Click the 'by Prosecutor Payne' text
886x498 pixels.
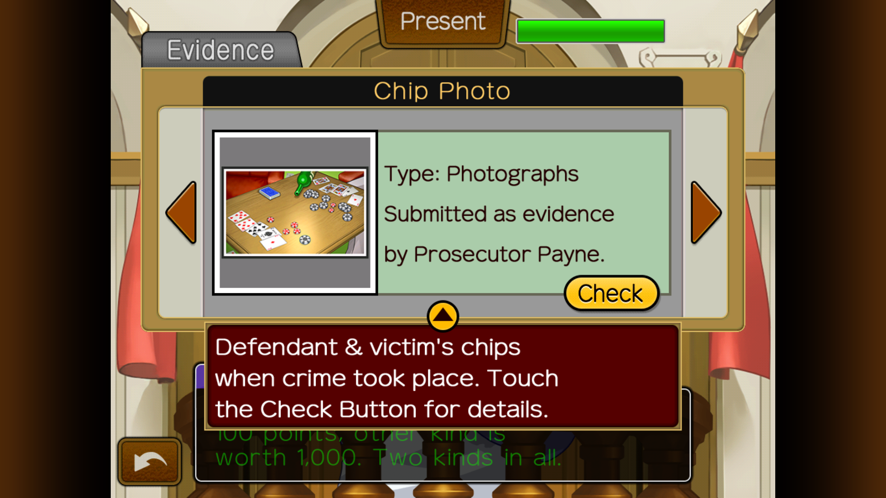(x=494, y=255)
